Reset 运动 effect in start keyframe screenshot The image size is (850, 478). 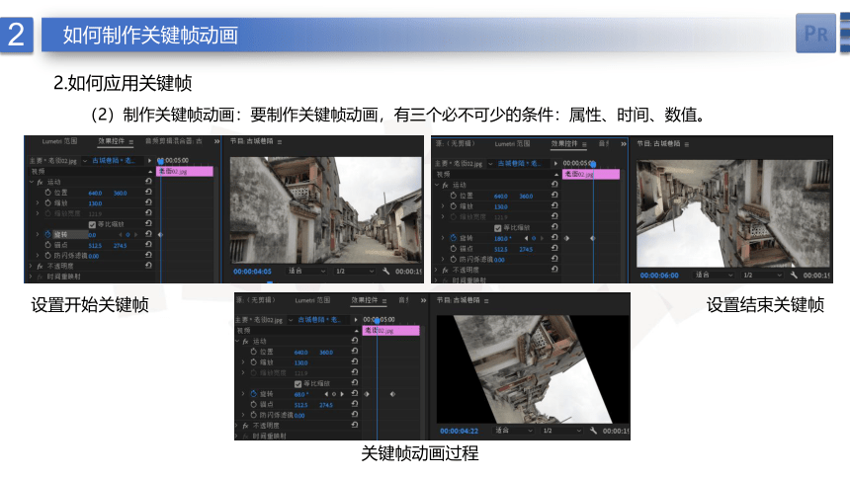[148, 182]
